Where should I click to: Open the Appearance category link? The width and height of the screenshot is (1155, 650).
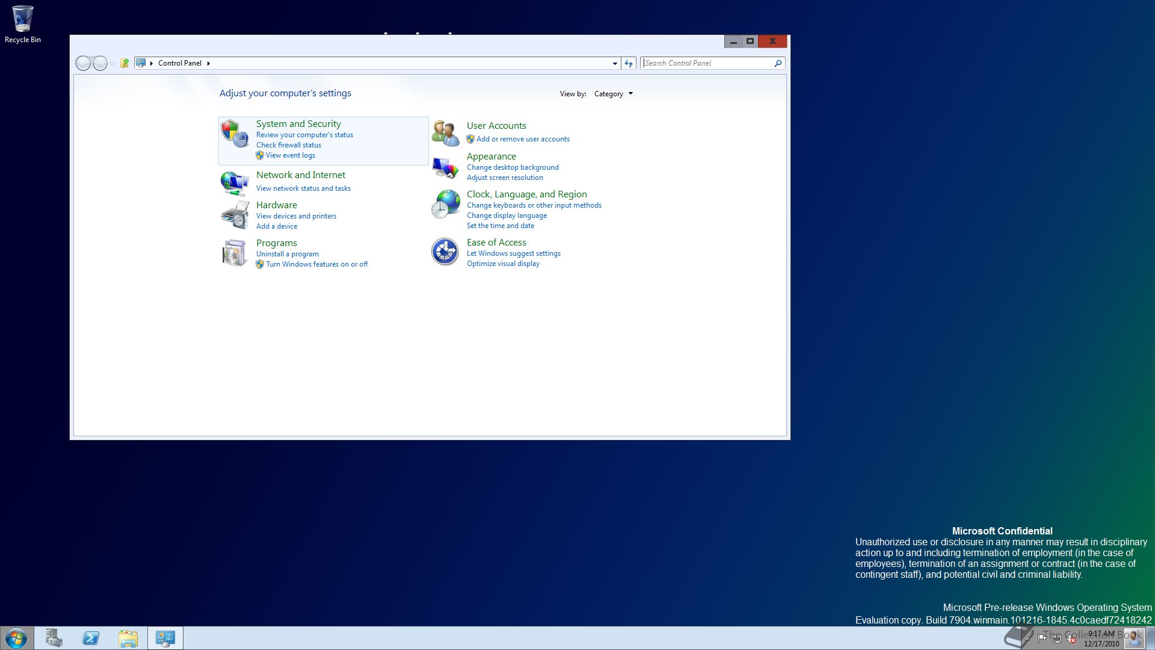(491, 156)
